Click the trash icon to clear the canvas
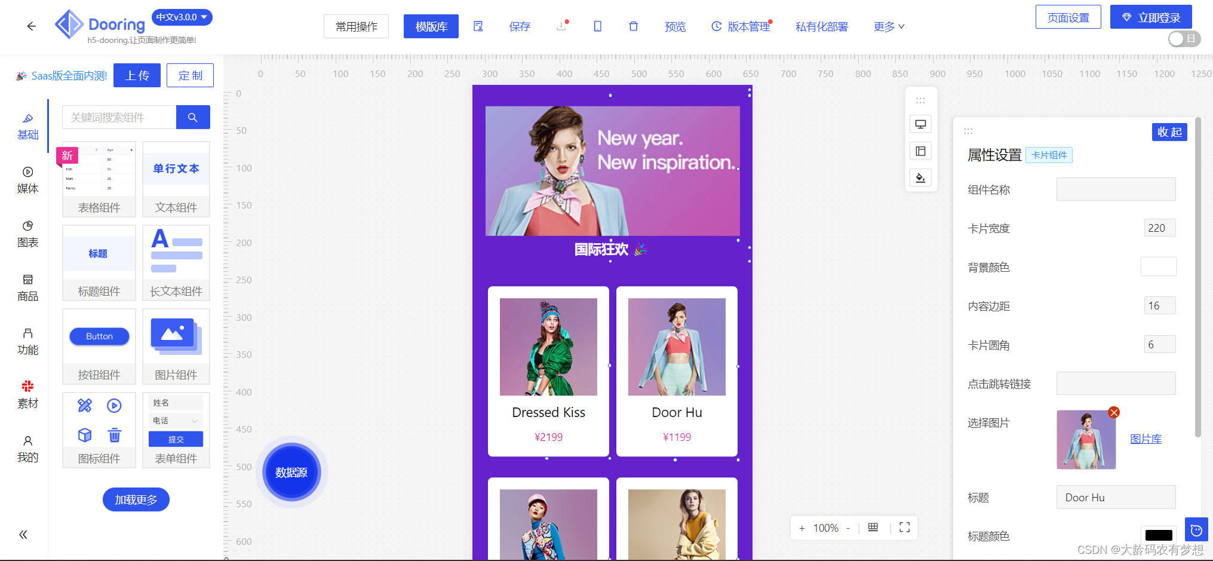This screenshot has width=1213, height=561. 633,26
